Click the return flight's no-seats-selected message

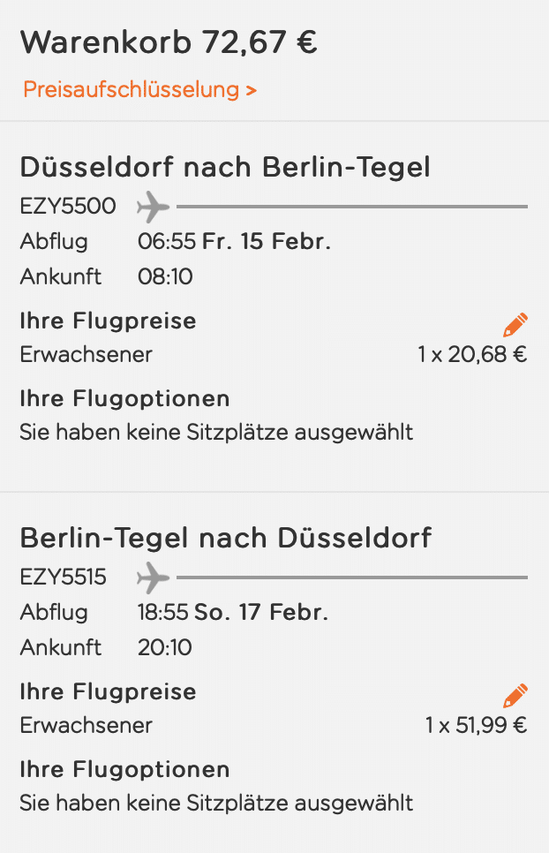click(216, 804)
